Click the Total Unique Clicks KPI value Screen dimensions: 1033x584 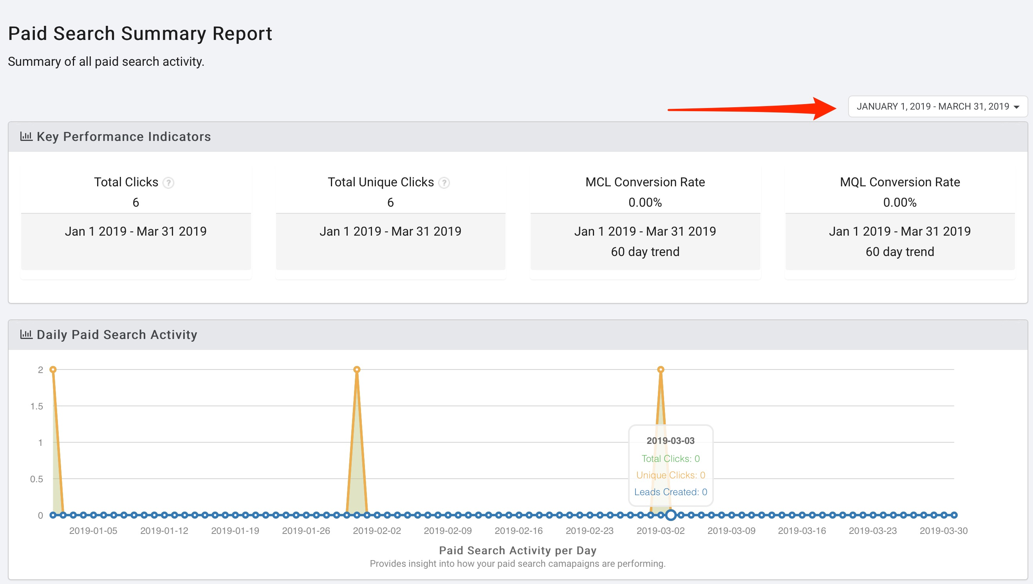(x=390, y=202)
